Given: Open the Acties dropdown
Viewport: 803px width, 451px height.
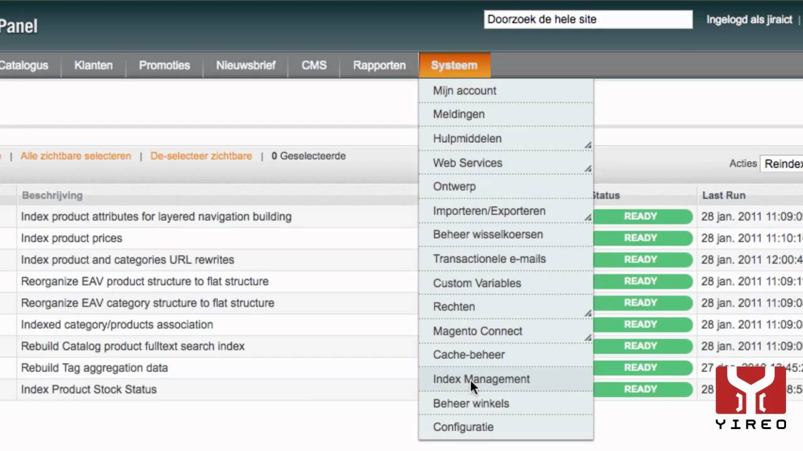Looking at the screenshot, I should 782,163.
